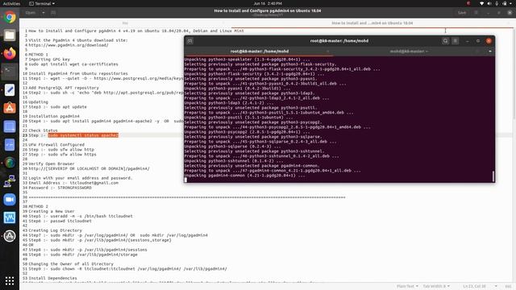Click the Save button in Gedit

(x=462, y=13)
